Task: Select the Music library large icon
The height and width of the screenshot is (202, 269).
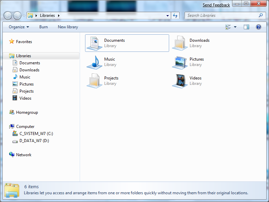Action: click(94, 62)
